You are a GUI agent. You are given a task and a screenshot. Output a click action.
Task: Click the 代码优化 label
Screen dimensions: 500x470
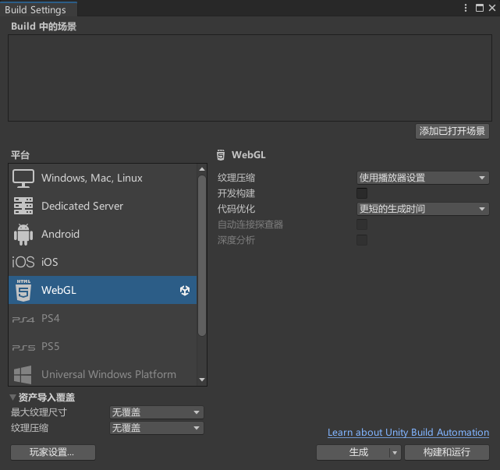tap(236, 209)
